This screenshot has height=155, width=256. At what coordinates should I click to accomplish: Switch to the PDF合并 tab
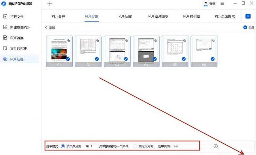(58, 16)
